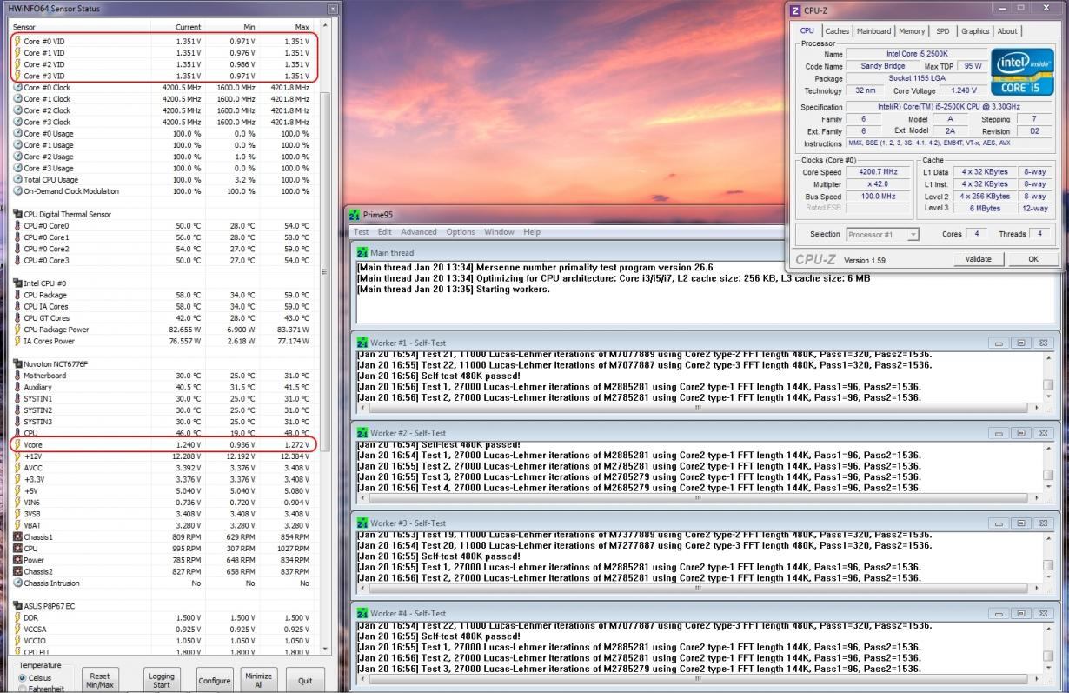Viewport: 1069px width, 693px height.
Task: Click the Main thread window icon in Prime95
Action: point(363,252)
